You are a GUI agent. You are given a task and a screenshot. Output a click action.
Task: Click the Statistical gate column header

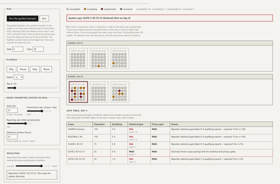point(139,124)
